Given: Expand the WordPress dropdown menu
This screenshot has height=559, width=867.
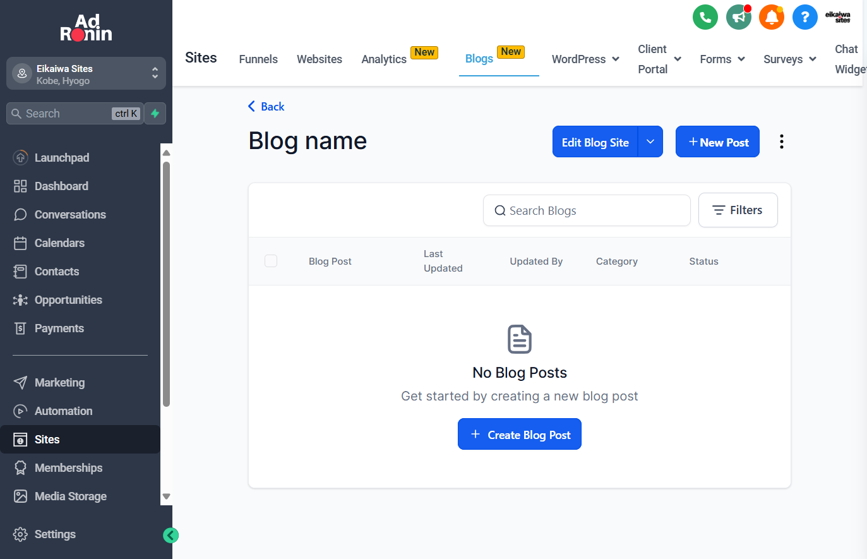Looking at the screenshot, I should point(616,59).
